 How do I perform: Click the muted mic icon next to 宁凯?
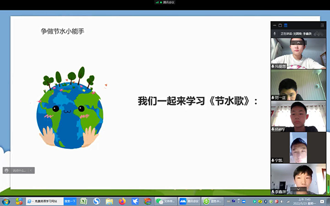tap(273, 161)
